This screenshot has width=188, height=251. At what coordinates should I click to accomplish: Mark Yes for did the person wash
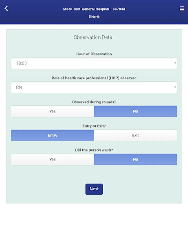tap(53, 159)
